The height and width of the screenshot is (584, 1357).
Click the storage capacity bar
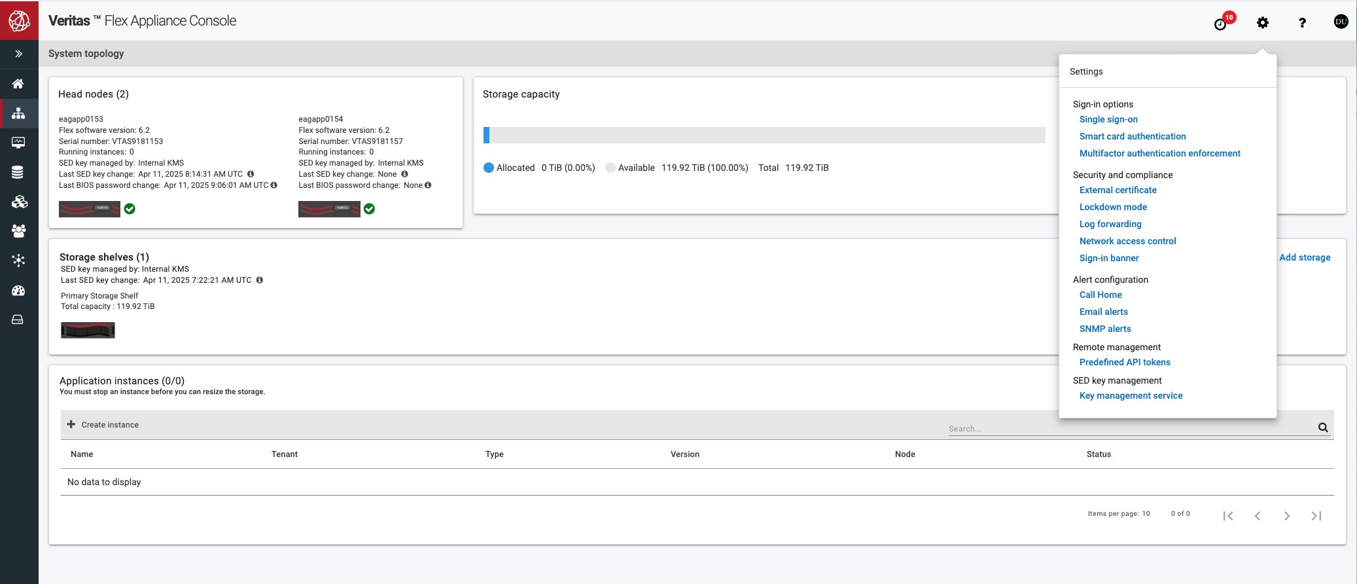(x=764, y=135)
